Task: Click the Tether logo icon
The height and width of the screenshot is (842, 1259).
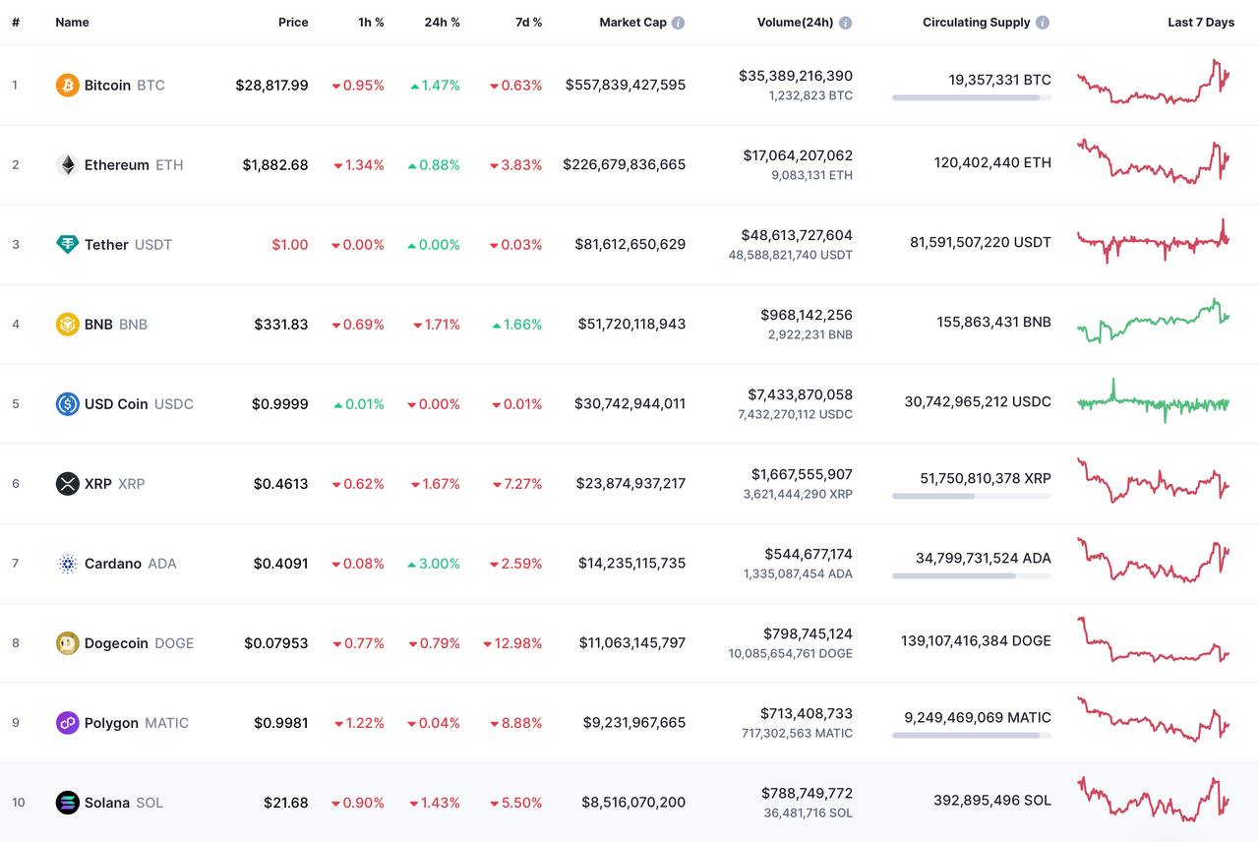Action: point(67,245)
